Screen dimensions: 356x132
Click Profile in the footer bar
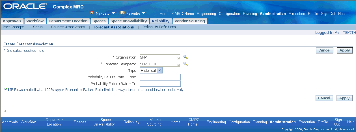pyautogui.click(x=323, y=122)
